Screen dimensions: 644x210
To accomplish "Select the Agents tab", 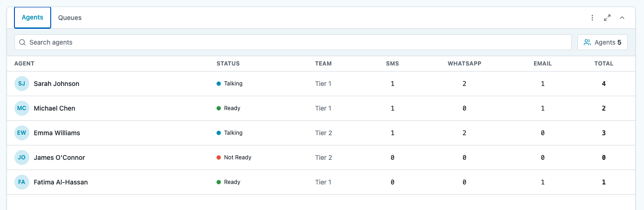I will (x=33, y=18).
